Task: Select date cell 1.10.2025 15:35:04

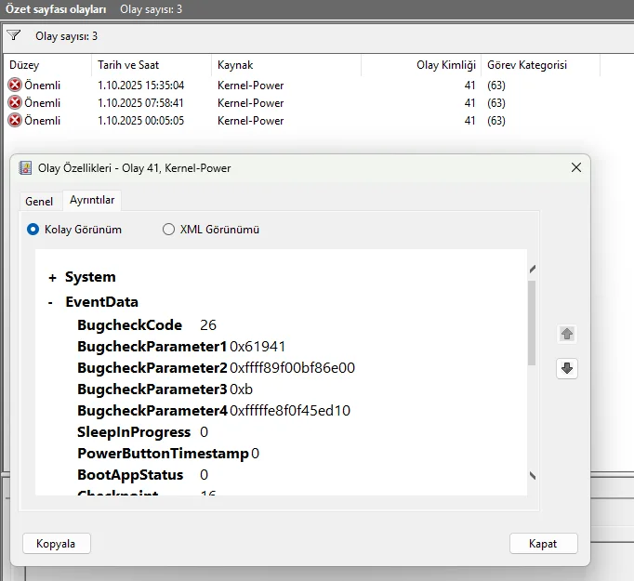Action: [x=140, y=86]
